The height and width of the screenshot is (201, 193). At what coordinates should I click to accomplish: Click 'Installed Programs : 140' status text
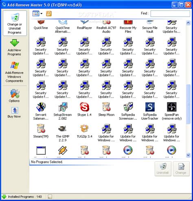click(x=25, y=197)
